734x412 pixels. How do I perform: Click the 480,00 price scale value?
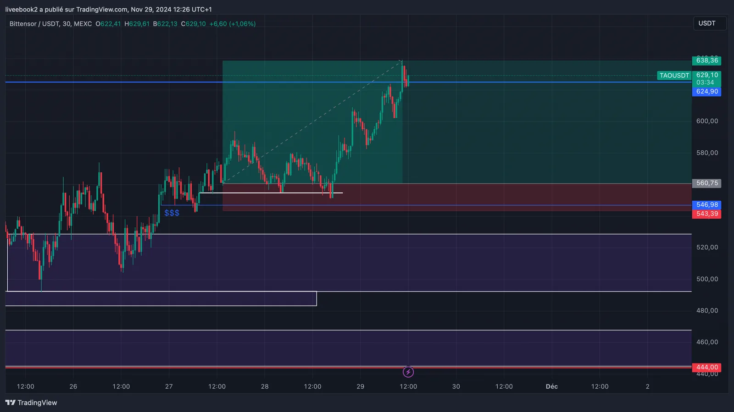pyautogui.click(x=707, y=310)
